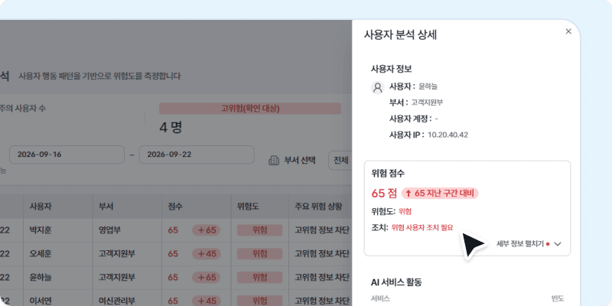Expand 세부 정보 펼치기 chevron
Image resolution: width=612 pixels, height=306 pixels.
point(558,244)
